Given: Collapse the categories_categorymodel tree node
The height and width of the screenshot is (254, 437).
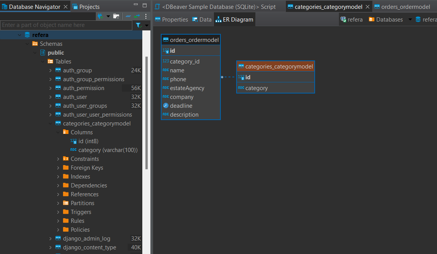Looking at the screenshot, I should [50, 123].
